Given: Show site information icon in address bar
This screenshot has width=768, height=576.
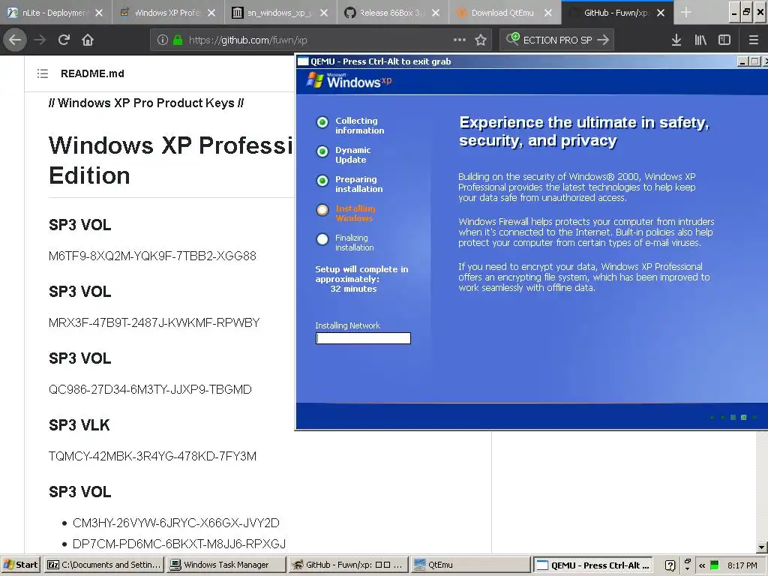Looking at the screenshot, I should click(x=163, y=40).
